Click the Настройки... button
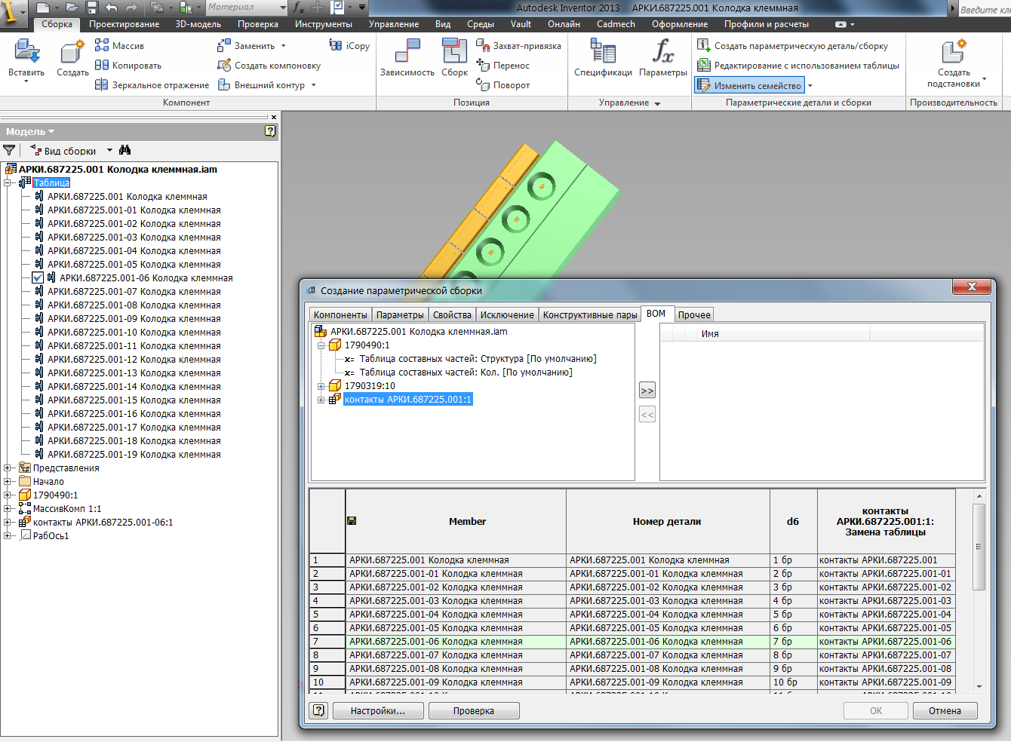 378,710
